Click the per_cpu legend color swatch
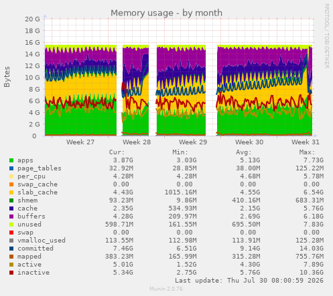This screenshot has height=296, width=333. tap(11, 176)
